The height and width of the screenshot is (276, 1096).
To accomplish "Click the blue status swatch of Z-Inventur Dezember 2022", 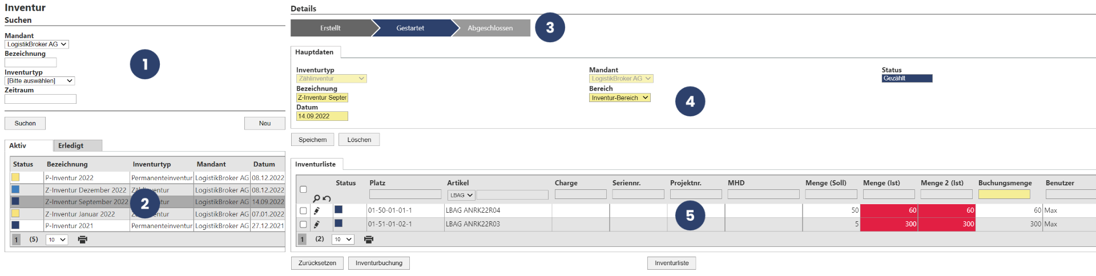I will 15,189.
